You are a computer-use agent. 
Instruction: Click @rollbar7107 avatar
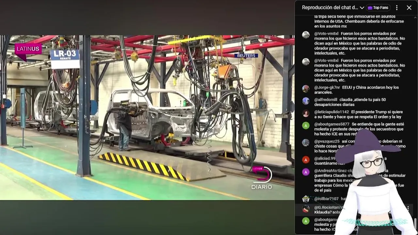coord(306,199)
